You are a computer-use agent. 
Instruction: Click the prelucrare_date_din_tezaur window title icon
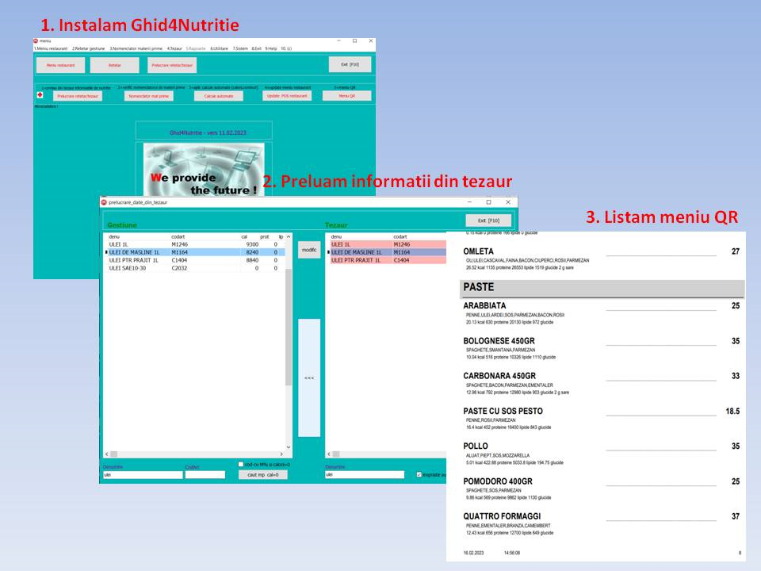(103, 202)
